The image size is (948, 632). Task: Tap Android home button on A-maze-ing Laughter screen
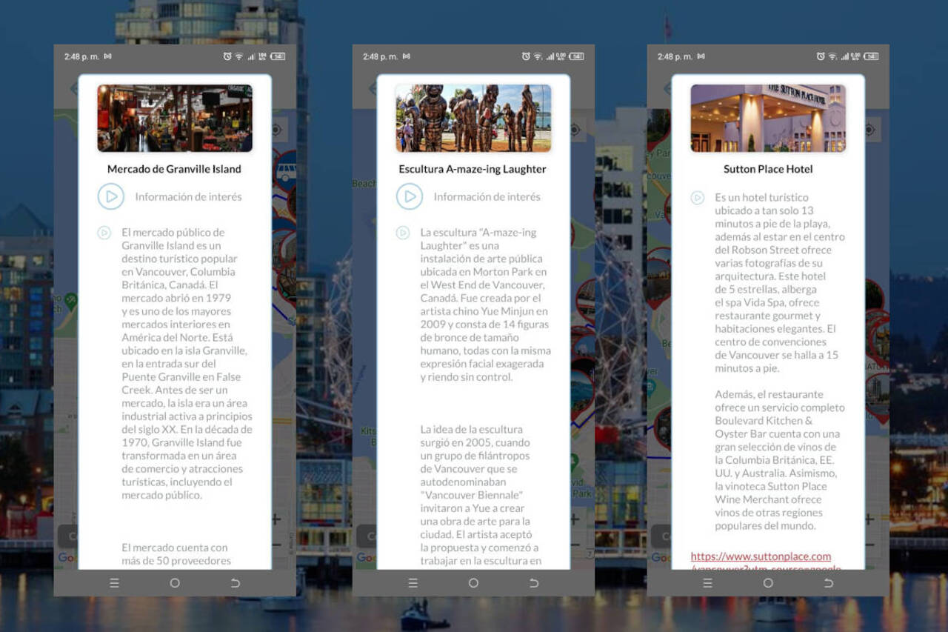(x=473, y=583)
